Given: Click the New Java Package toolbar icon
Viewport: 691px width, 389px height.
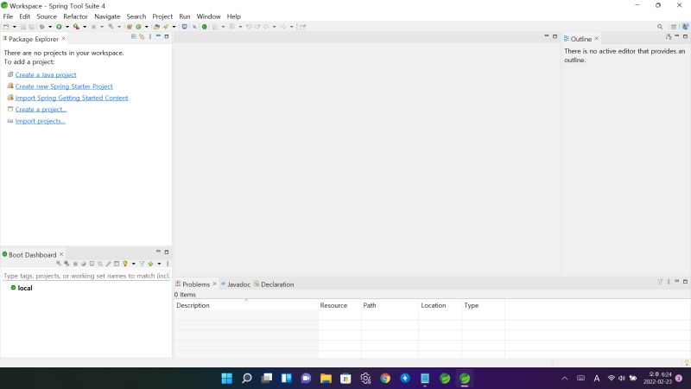Looking at the screenshot, I should tap(129, 27).
